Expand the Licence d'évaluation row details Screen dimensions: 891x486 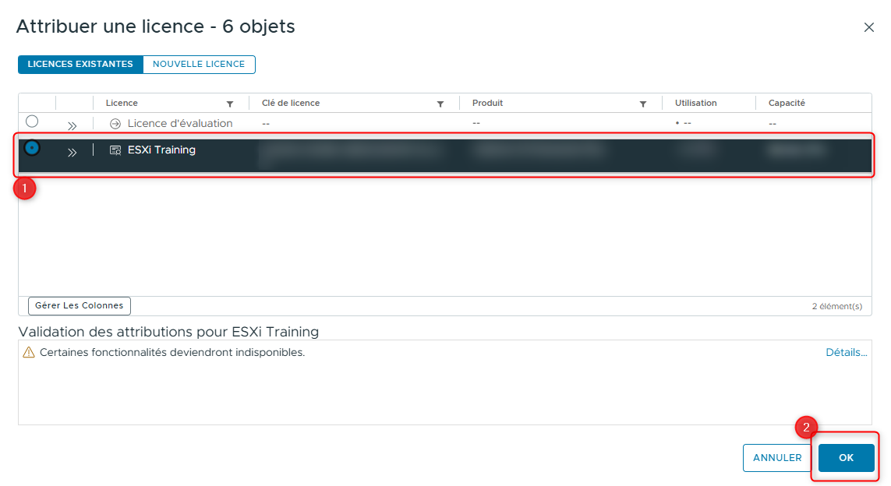tap(72, 125)
